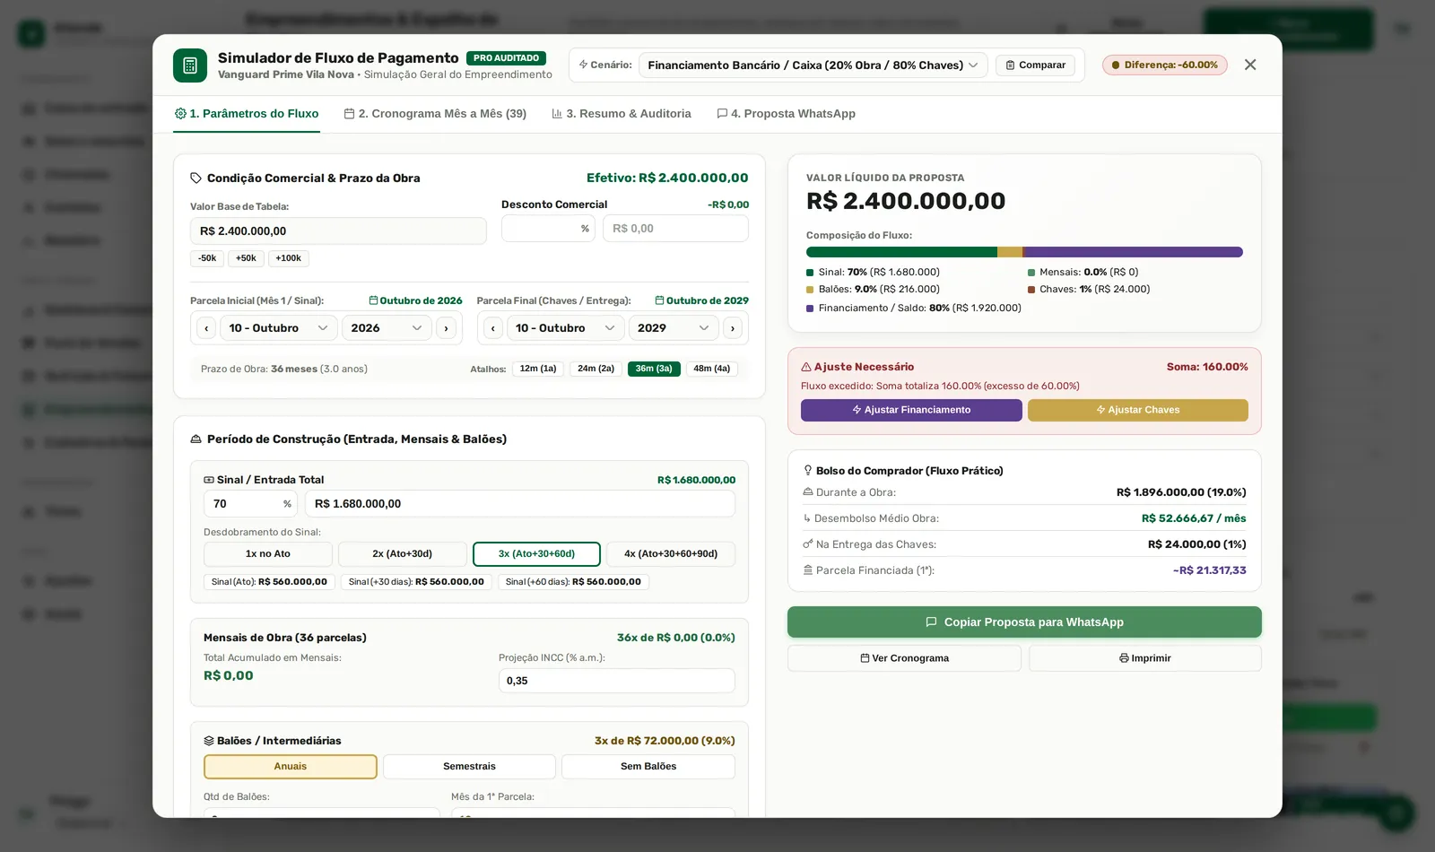Click calendar icon beside Outubro de 2026
The height and width of the screenshot is (852, 1435).
pos(373,300)
